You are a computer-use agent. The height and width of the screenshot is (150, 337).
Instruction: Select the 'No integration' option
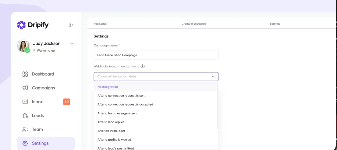coord(108,87)
